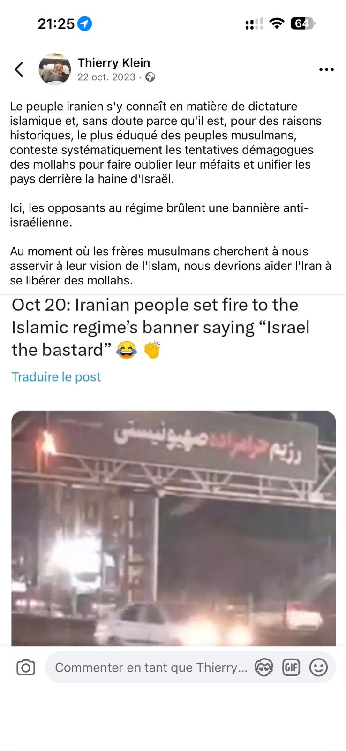Open the three-dot post options menu
346x751 pixels.
(x=326, y=69)
